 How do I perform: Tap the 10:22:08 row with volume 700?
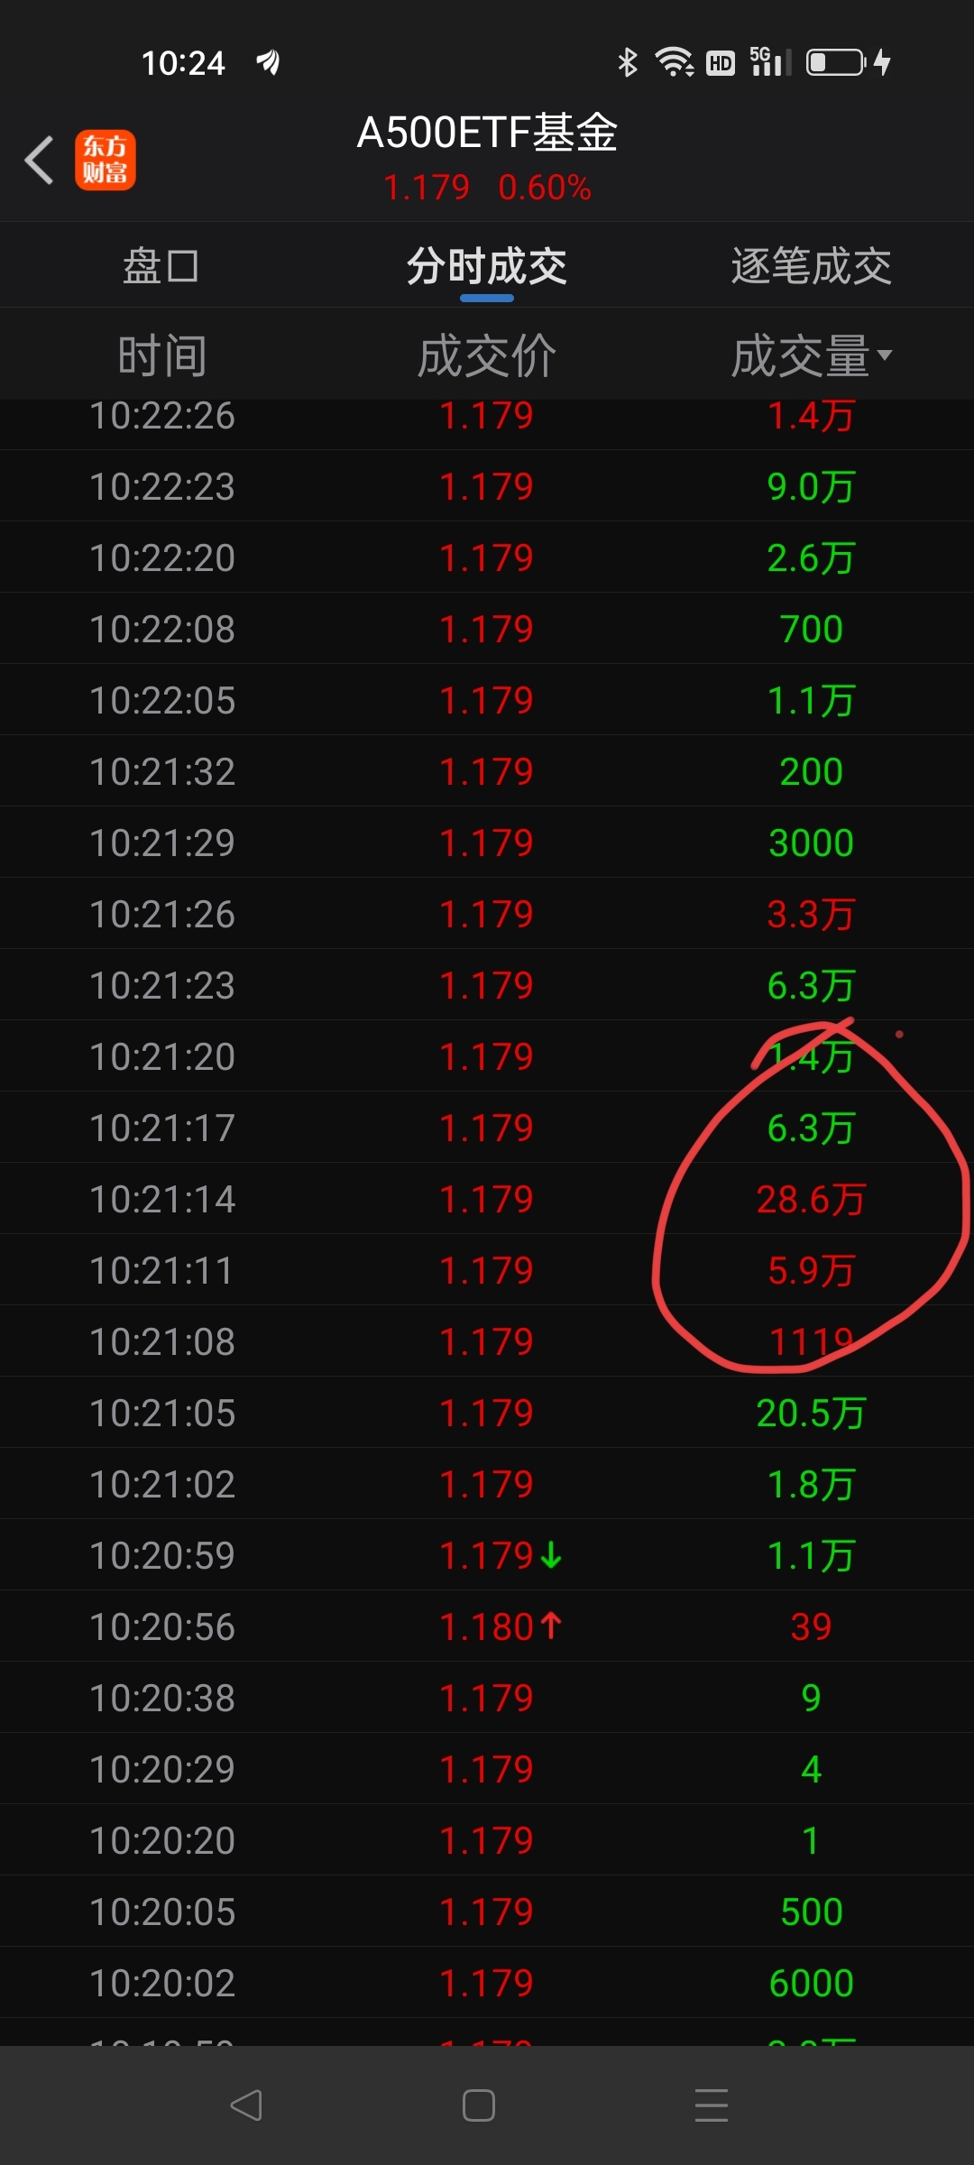(487, 628)
